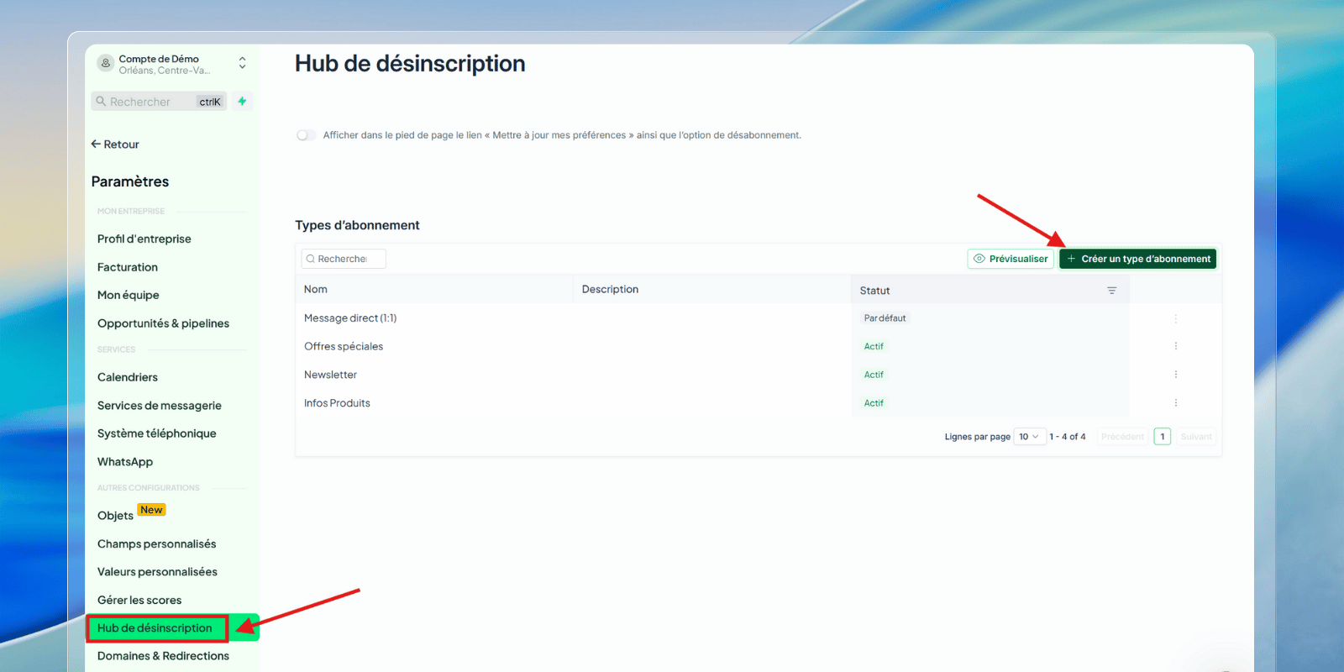Toggle the footer preferences link switch
This screenshot has height=672, width=1344.
[306, 135]
